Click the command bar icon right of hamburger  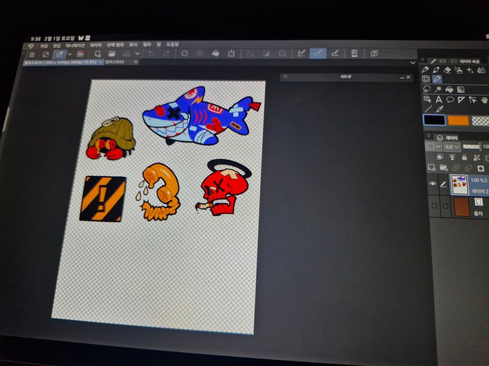click(x=45, y=55)
